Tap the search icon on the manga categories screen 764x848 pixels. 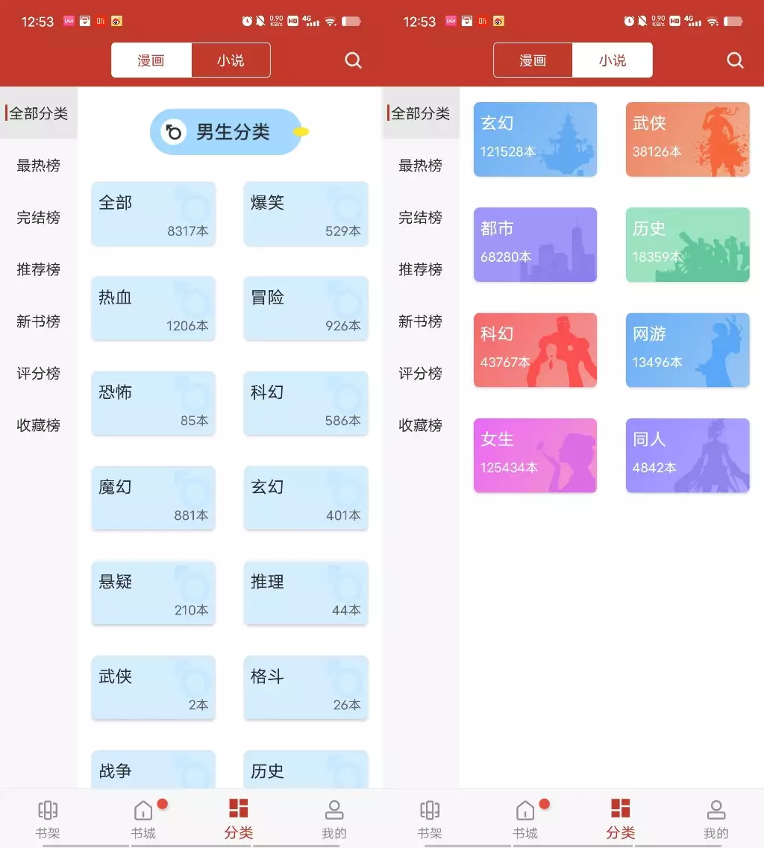point(353,60)
